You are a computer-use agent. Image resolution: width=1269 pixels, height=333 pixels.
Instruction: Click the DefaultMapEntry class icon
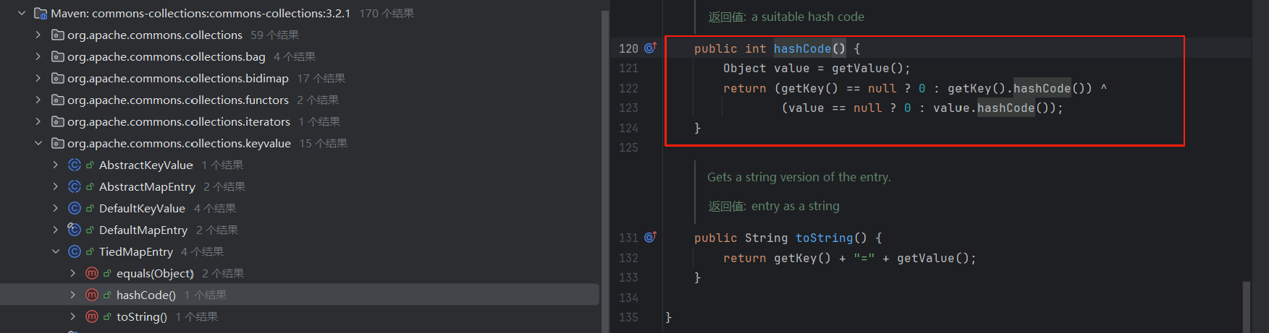point(74,230)
